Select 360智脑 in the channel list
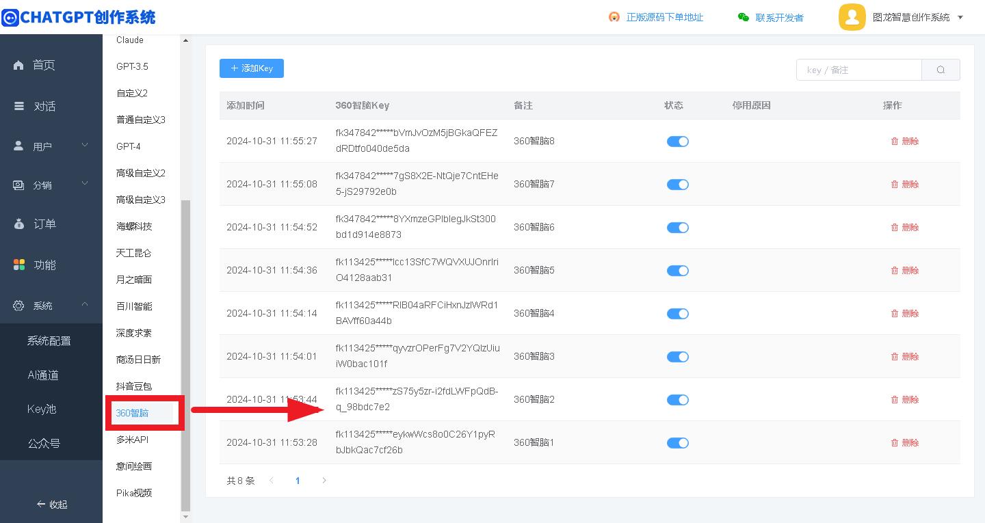 coord(133,413)
